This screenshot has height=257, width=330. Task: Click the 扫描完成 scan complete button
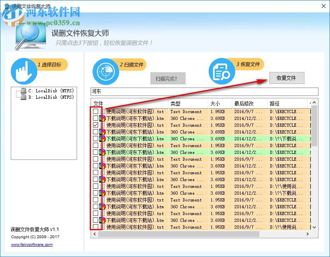point(168,78)
